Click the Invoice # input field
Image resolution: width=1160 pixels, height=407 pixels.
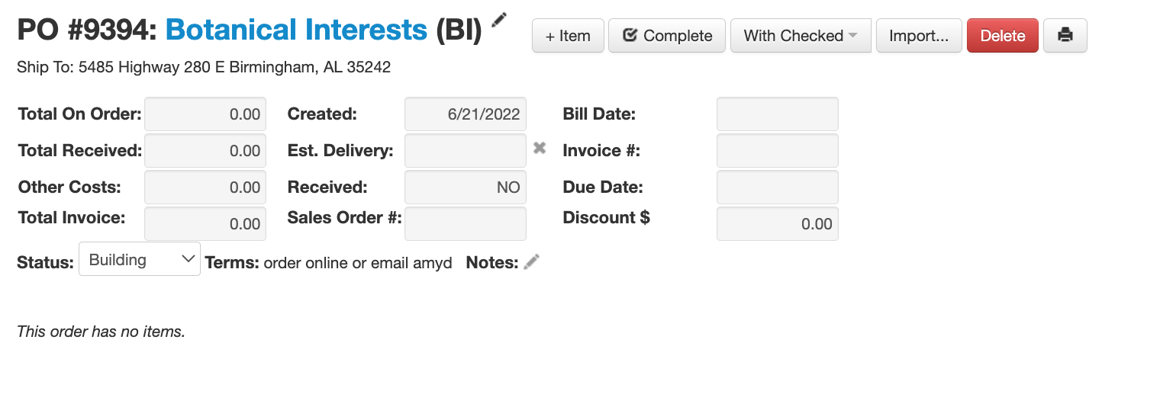[x=777, y=151]
